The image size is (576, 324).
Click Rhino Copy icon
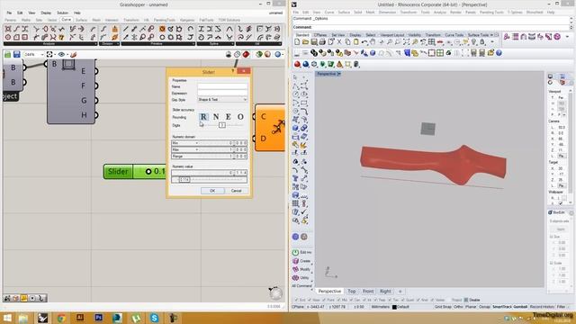347,42
